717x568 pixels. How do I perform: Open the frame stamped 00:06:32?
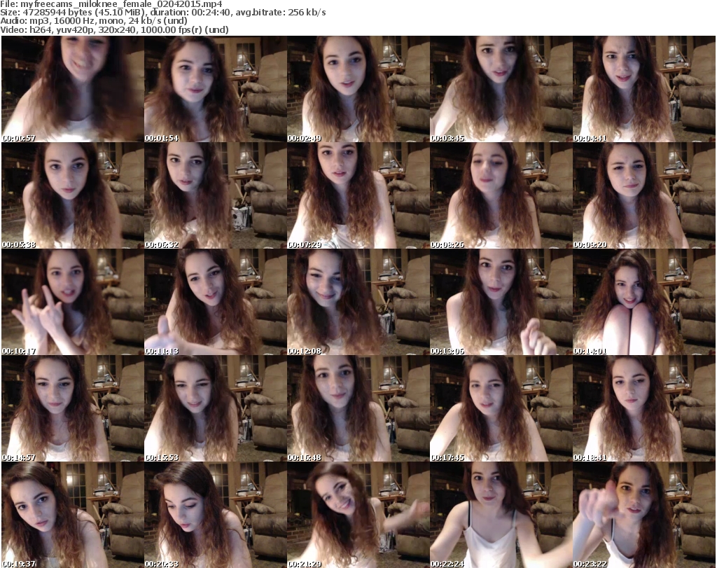click(216, 195)
